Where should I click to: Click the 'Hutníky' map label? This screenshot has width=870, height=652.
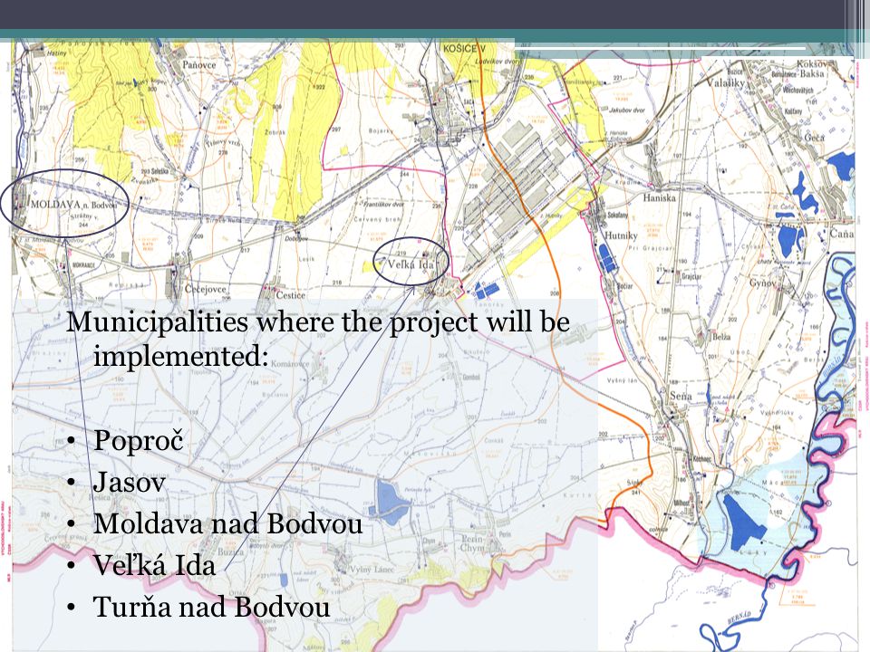click(x=621, y=235)
